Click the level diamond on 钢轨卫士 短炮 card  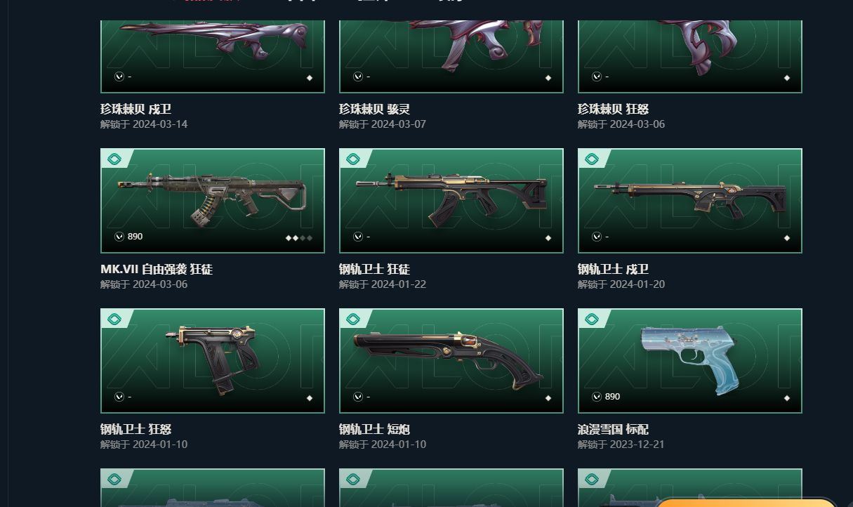coord(548,398)
